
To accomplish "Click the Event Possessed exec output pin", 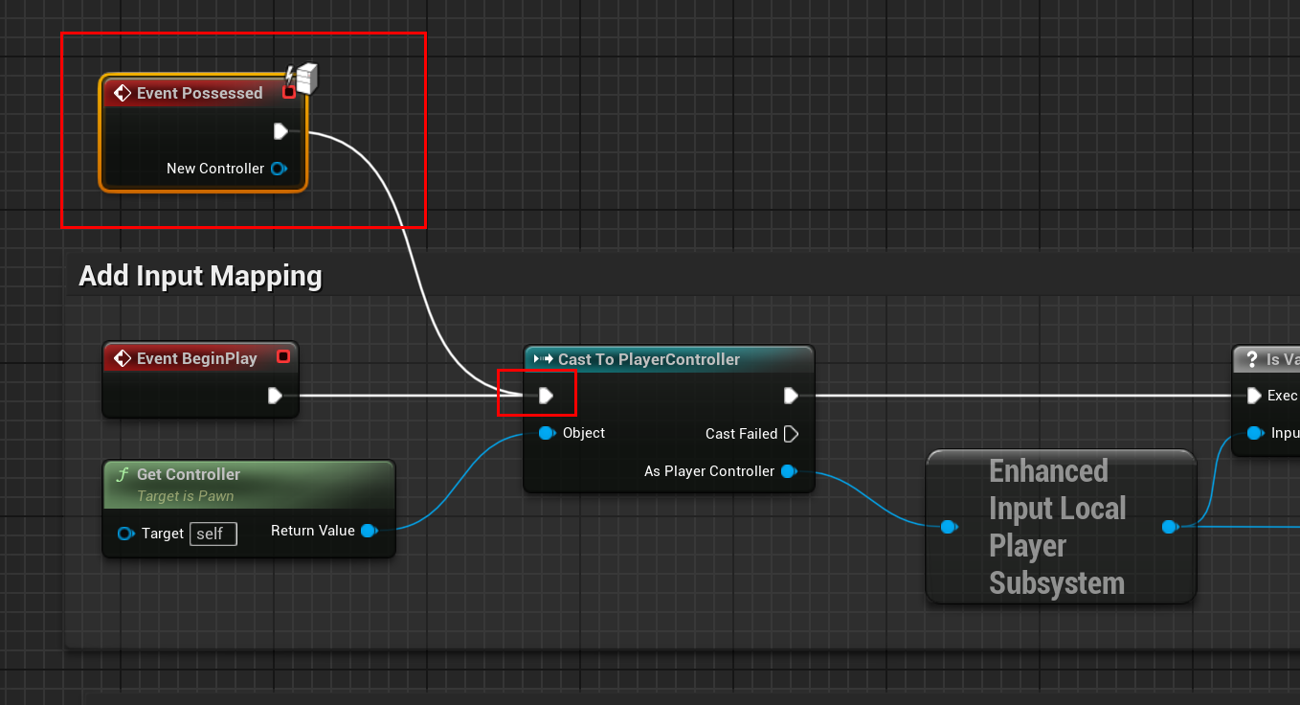I will coord(280,131).
